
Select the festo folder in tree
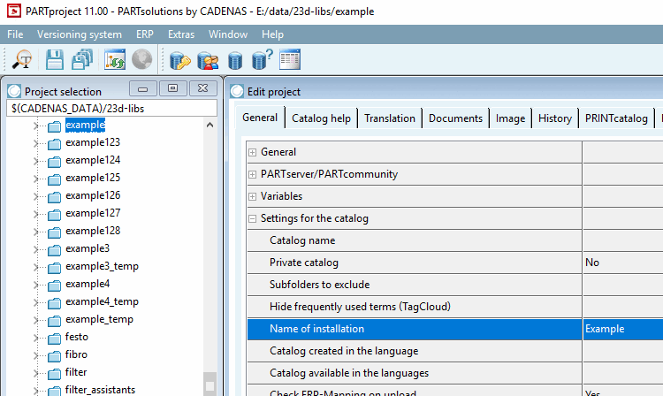[77, 337]
